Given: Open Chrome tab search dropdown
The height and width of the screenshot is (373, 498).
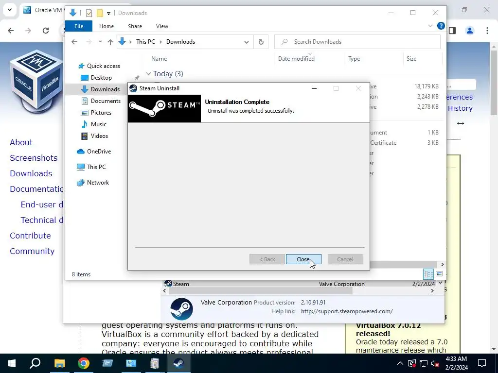Looking at the screenshot, I should [x=10, y=10].
